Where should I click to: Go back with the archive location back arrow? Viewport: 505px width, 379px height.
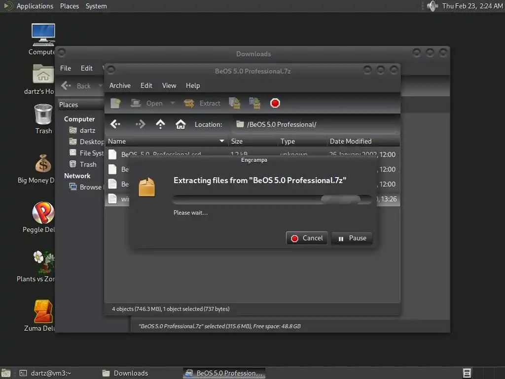pos(115,124)
